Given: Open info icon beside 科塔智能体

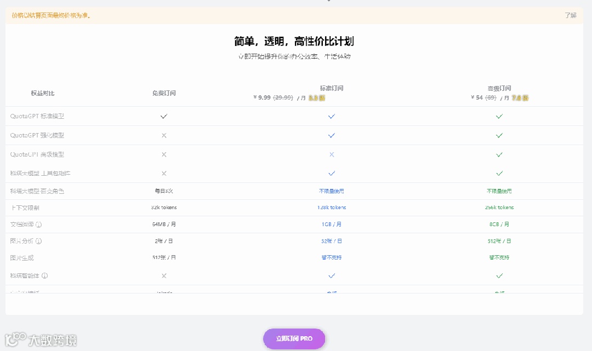Looking at the screenshot, I should [44, 275].
